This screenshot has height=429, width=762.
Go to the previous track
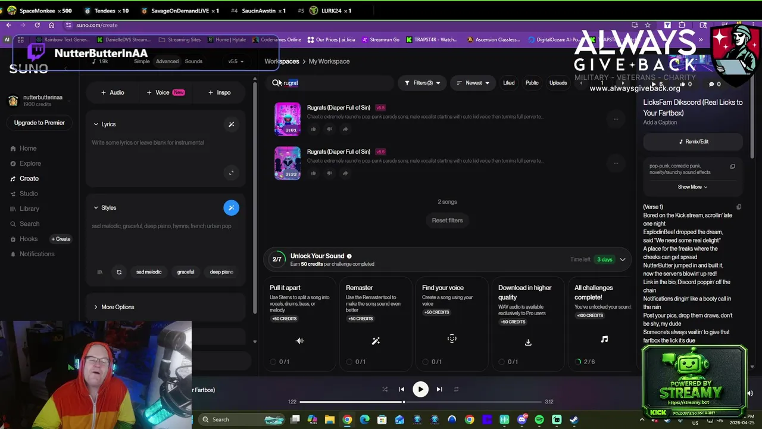point(401,390)
